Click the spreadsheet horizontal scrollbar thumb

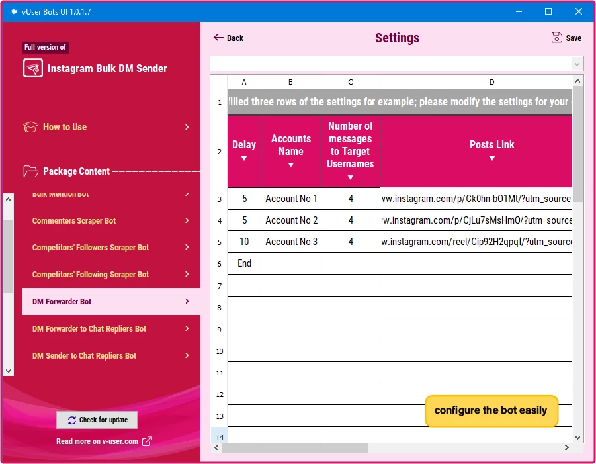pos(295,448)
